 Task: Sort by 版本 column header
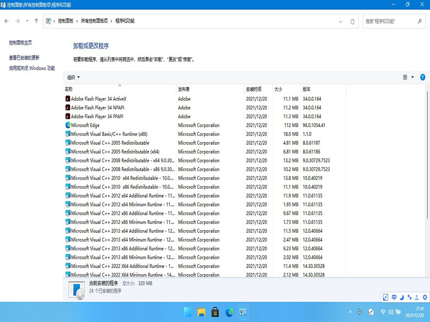(323, 89)
